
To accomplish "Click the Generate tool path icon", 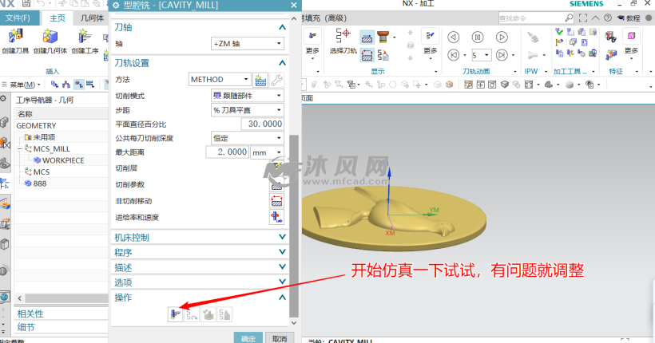I will click(176, 314).
